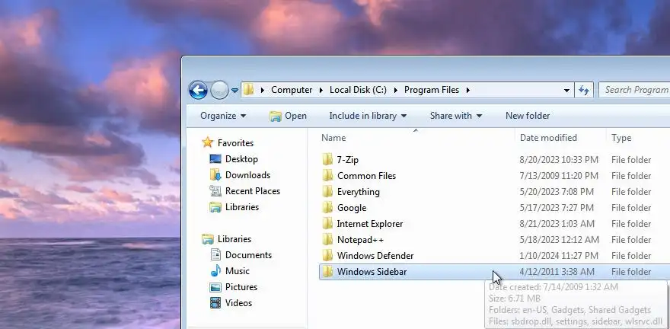670x329 pixels.
Task: Click the Refresh button beside address bar
Action: click(584, 90)
